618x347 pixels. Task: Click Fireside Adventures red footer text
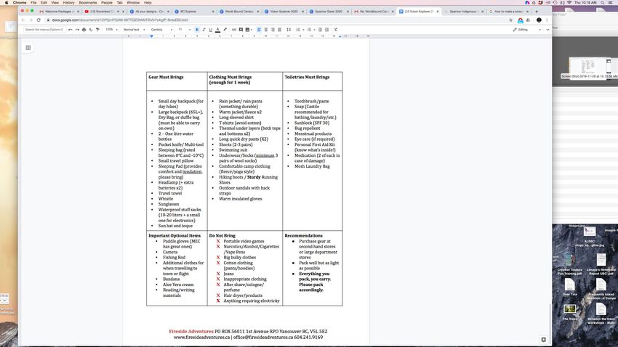tap(191, 331)
